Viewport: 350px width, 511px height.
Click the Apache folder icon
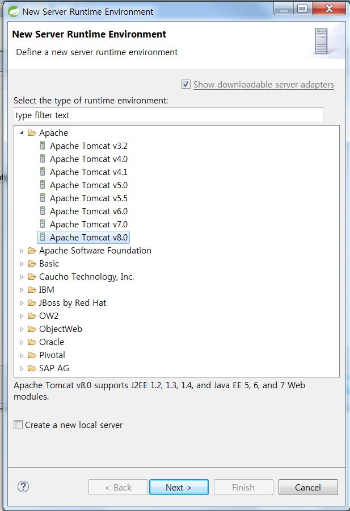pyautogui.click(x=32, y=132)
